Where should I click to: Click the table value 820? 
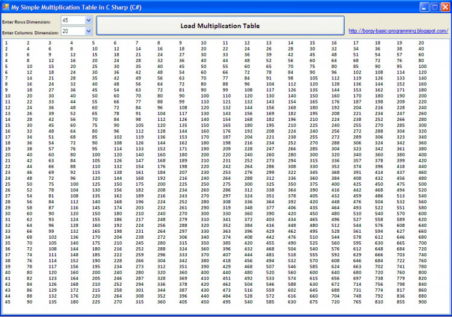422,278
